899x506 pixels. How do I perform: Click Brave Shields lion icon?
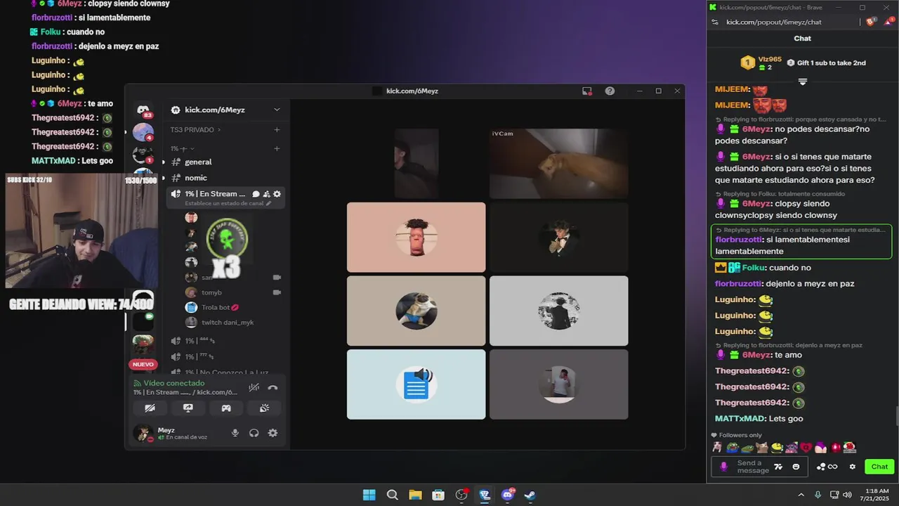click(x=871, y=22)
